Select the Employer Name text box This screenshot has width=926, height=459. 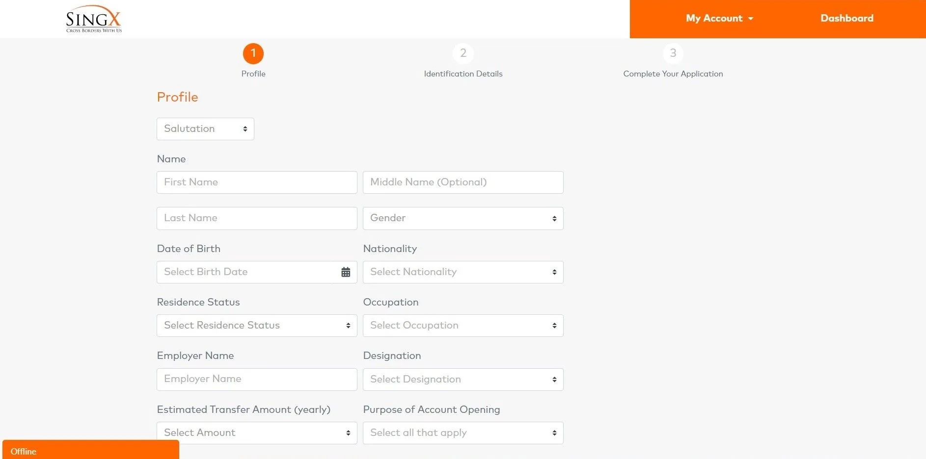(x=257, y=380)
